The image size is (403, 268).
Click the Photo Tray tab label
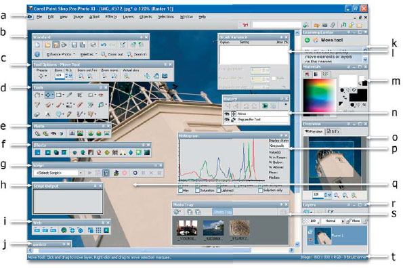point(223,212)
